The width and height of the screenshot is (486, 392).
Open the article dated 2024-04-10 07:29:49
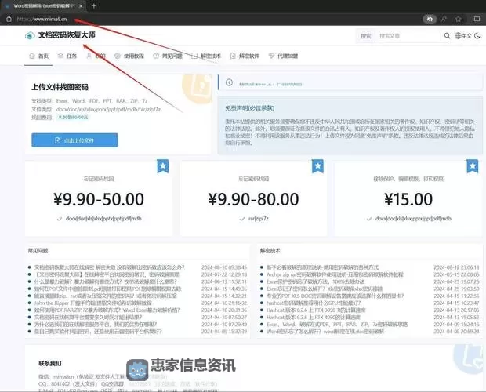click(96, 324)
